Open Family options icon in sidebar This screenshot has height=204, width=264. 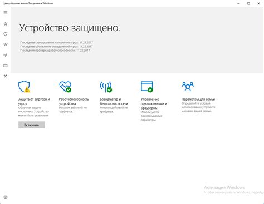tap(6, 76)
